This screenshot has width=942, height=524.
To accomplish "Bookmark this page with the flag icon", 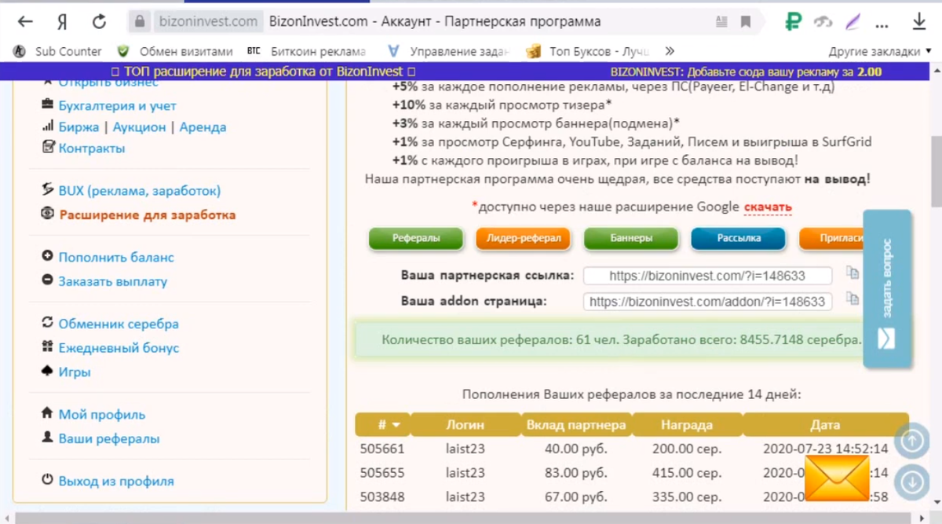I will coord(746,21).
